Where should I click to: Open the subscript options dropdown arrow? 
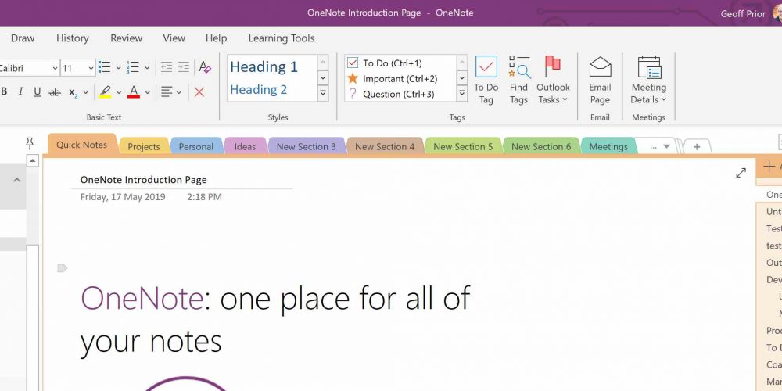click(x=86, y=93)
